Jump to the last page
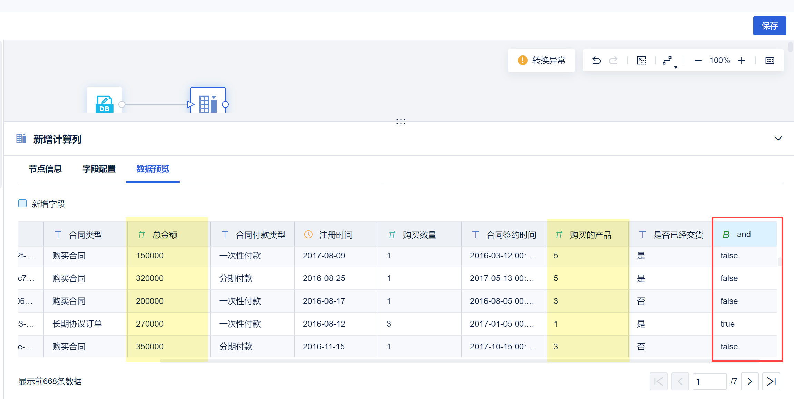 (x=771, y=381)
